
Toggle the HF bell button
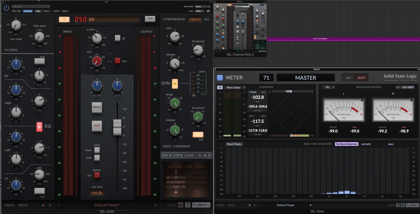coord(40,61)
